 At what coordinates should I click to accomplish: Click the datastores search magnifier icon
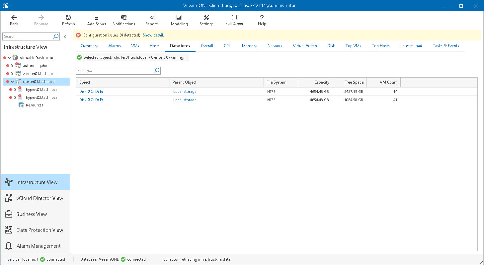(x=157, y=71)
